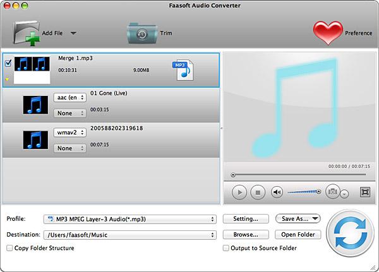Open None dropdown under 01 Gone (Live)
The height and width of the screenshot is (272, 379).
click(x=70, y=114)
